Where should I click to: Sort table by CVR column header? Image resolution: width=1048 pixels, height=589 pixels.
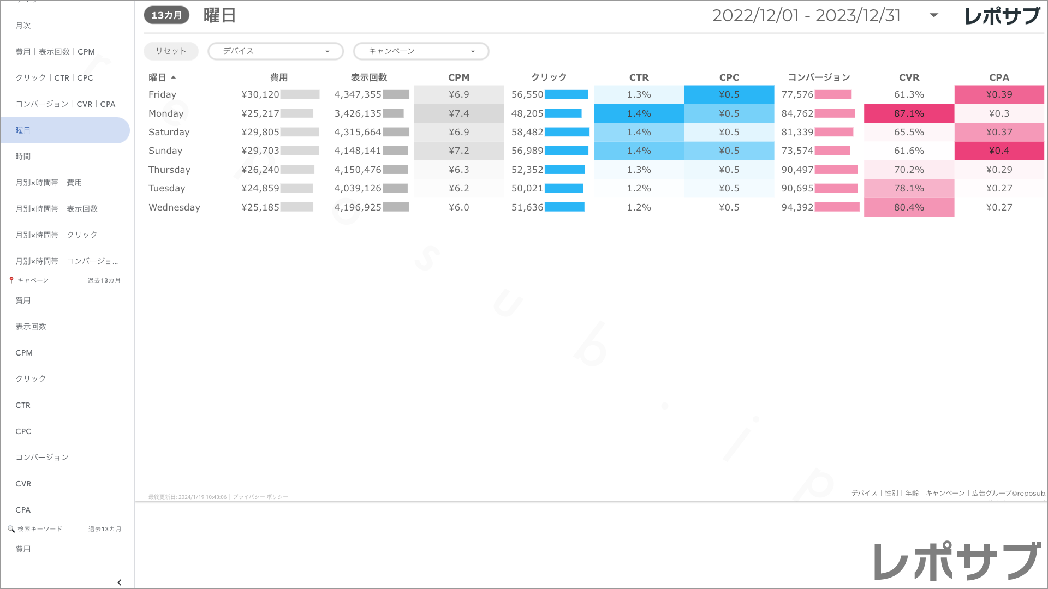point(909,77)
